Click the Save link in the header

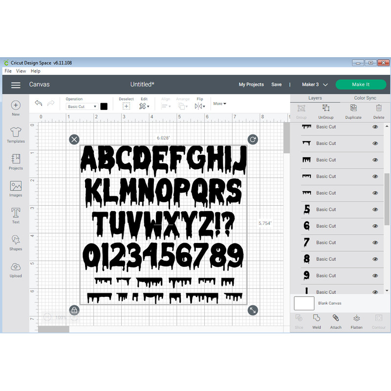pyautogui.click(x=277, y=84)
